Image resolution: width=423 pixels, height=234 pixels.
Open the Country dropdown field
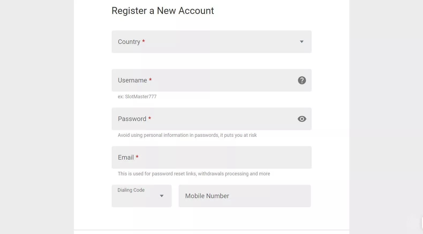point(211,42)
